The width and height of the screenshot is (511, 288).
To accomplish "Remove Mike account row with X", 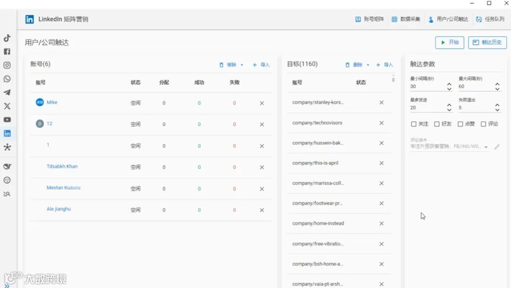I will coord(262,103).
